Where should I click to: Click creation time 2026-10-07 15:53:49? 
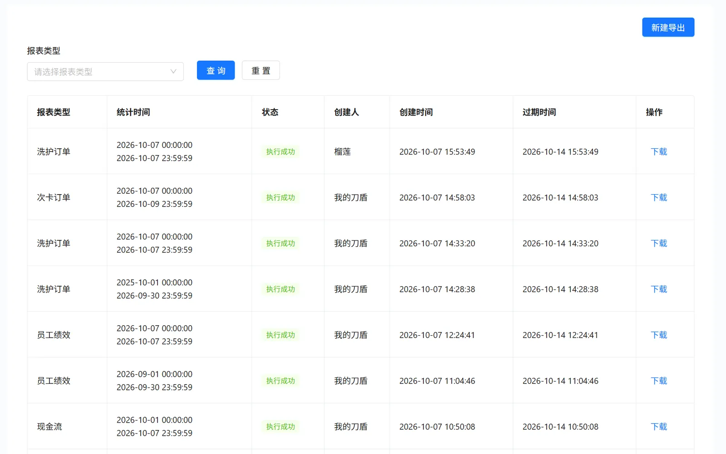437,151
